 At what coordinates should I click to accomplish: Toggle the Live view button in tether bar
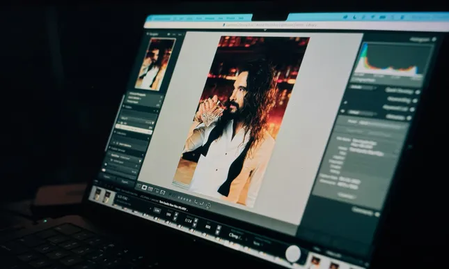point(157,210)
